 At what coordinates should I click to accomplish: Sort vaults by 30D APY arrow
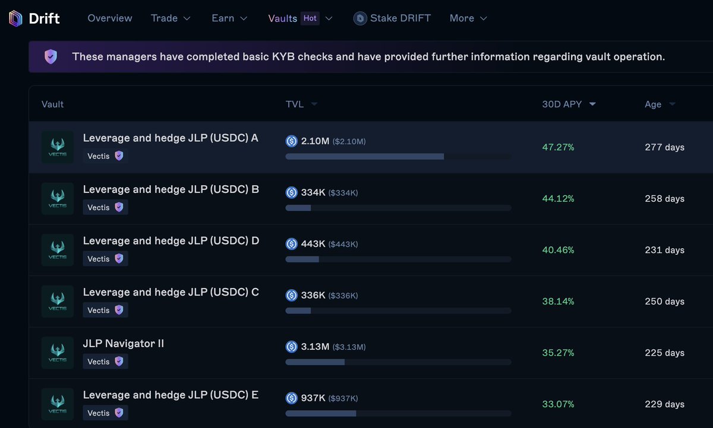[x=592, y=104]
